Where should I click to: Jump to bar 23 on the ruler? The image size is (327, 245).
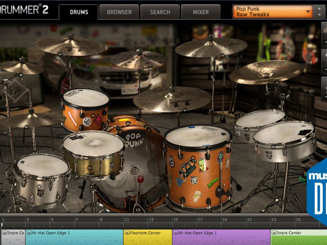coord(274,219)
